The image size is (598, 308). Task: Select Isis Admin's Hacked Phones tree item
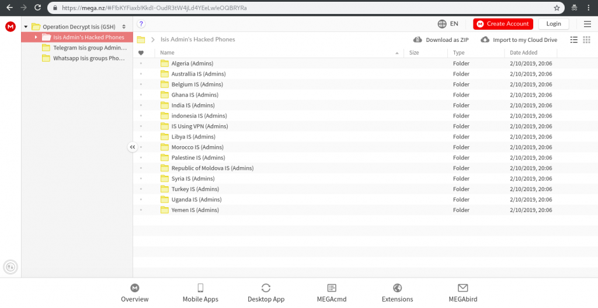coord(77,37)
